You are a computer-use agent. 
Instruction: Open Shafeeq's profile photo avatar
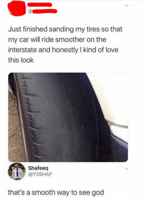16,171
